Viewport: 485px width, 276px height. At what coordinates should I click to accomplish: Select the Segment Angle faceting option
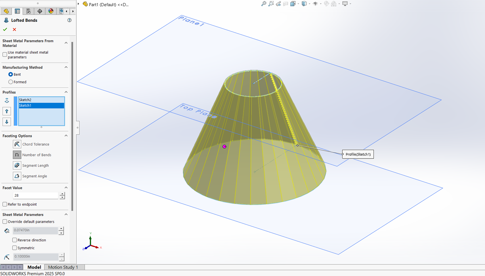click(17, 176)
